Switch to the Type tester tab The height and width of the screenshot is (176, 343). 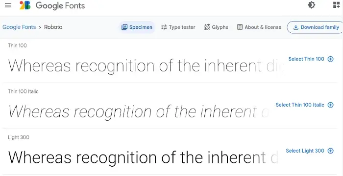pos(178,27)
